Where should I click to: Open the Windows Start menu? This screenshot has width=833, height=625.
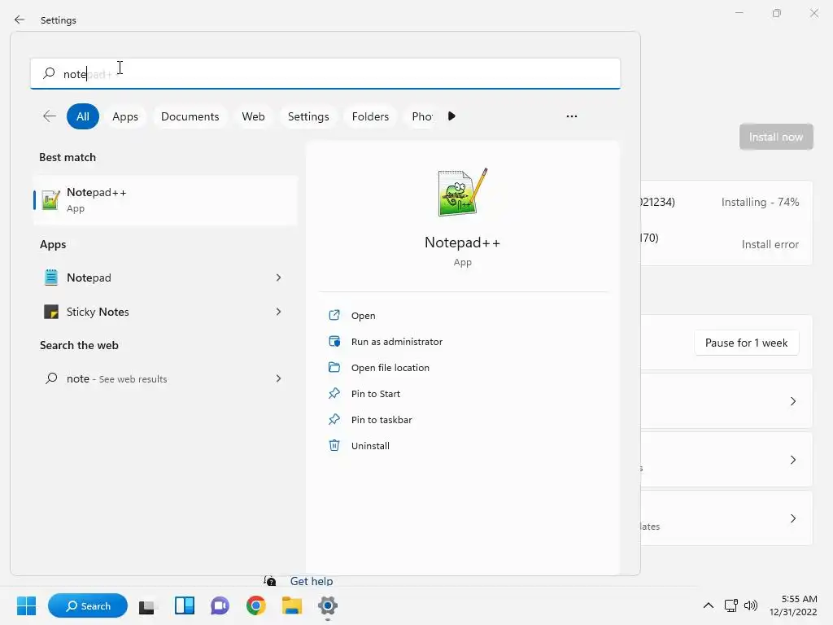pos(26,605)
